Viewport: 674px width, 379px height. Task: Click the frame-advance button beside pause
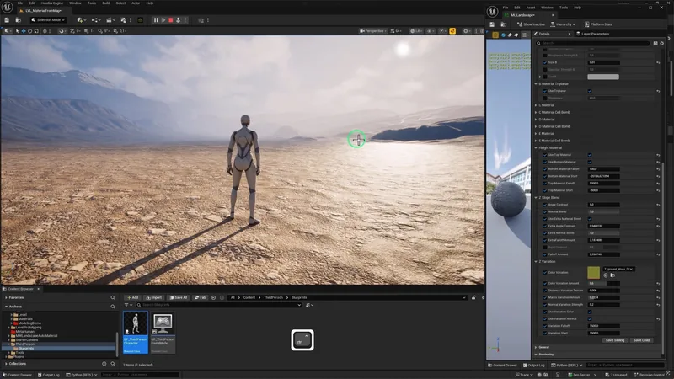163,19
